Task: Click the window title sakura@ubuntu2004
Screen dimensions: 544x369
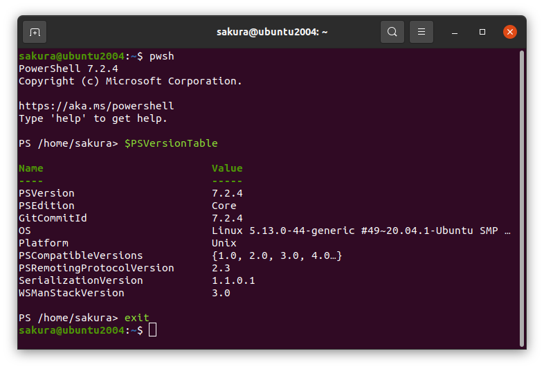Action: [x=272, y=32]
